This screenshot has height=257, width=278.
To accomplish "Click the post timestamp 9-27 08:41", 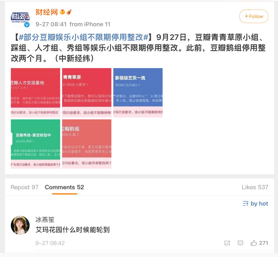I will point(51,24).
